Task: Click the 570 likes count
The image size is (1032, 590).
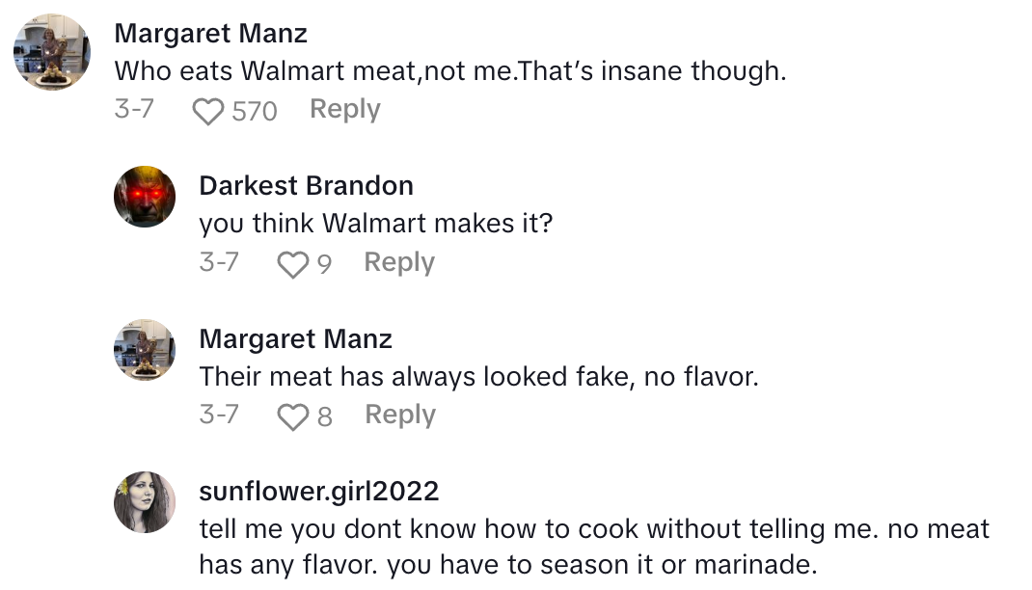Action: tap(255, 112)
